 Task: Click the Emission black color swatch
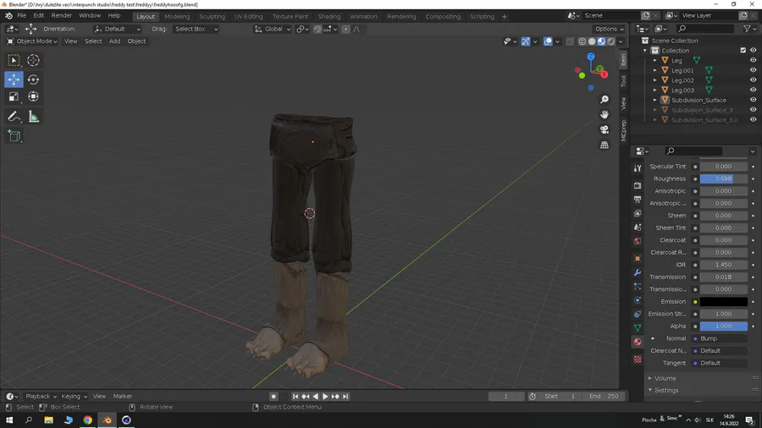pos(723,301)
